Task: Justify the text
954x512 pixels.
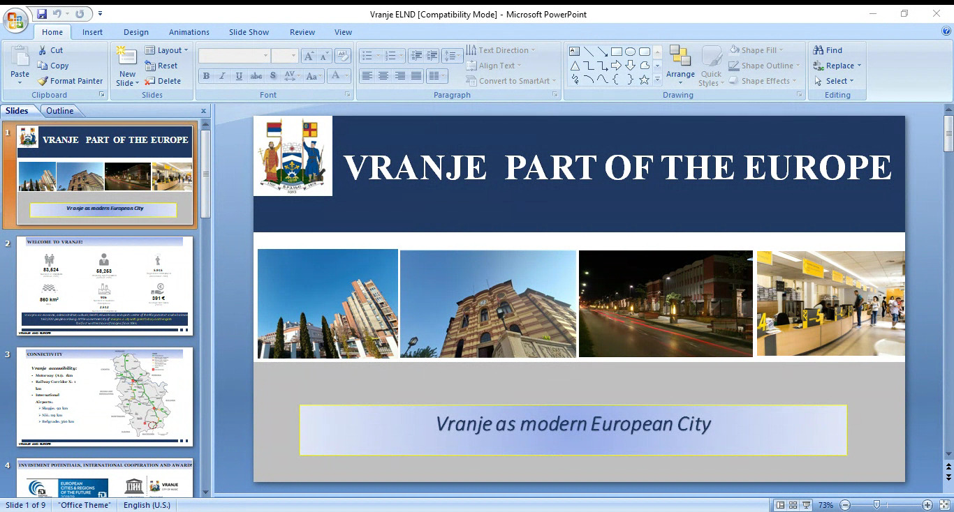Action: coord(416,76)
